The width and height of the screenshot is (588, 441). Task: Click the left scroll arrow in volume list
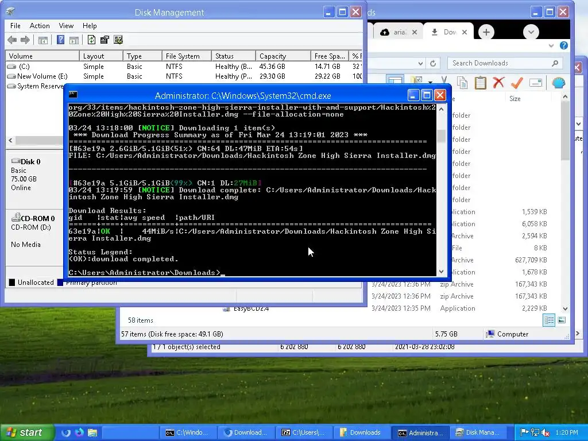click(10, 140)
